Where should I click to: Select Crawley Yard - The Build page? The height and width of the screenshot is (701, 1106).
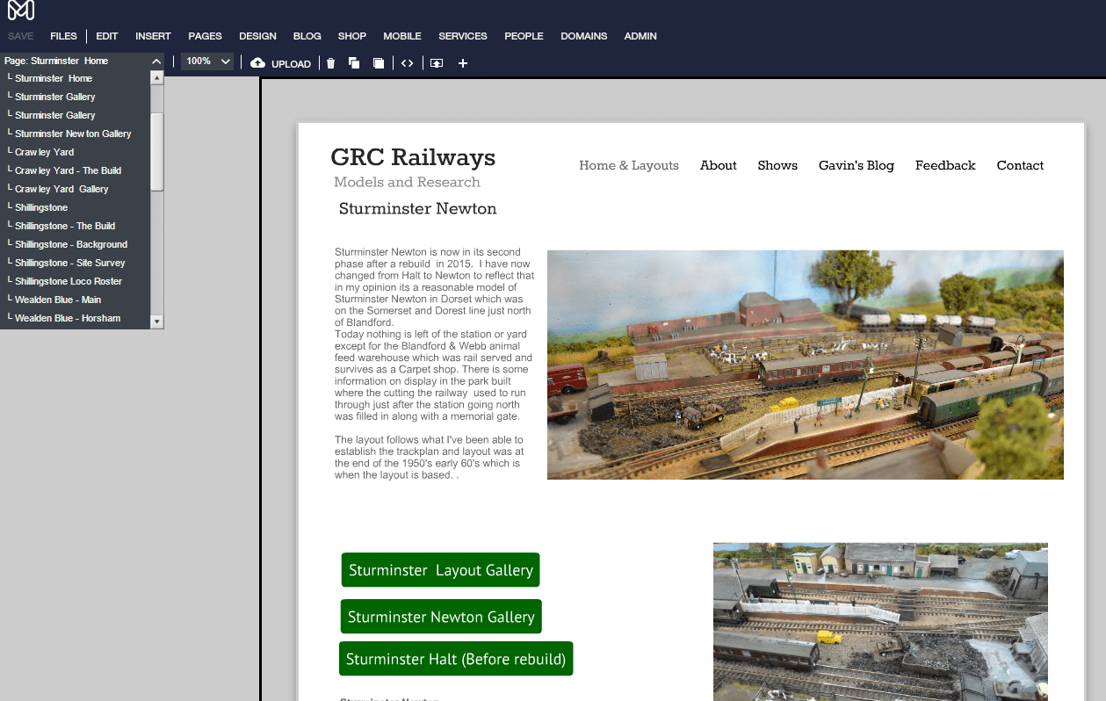click(68, 170)
